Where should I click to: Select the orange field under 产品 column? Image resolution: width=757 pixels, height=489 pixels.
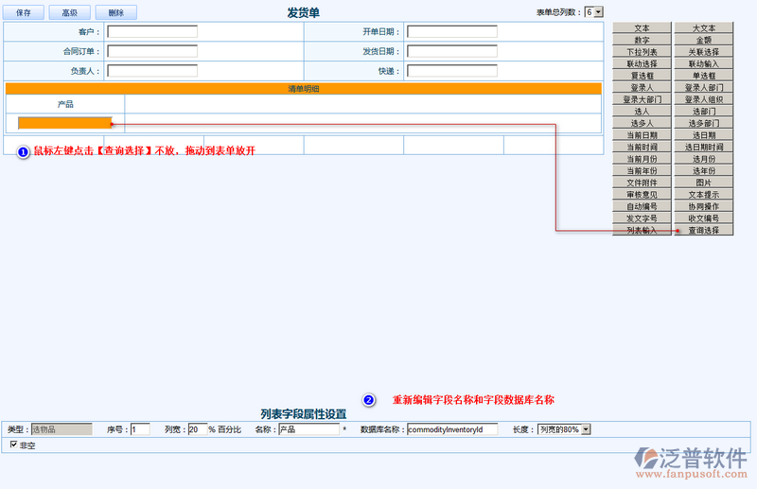[64, 123]
